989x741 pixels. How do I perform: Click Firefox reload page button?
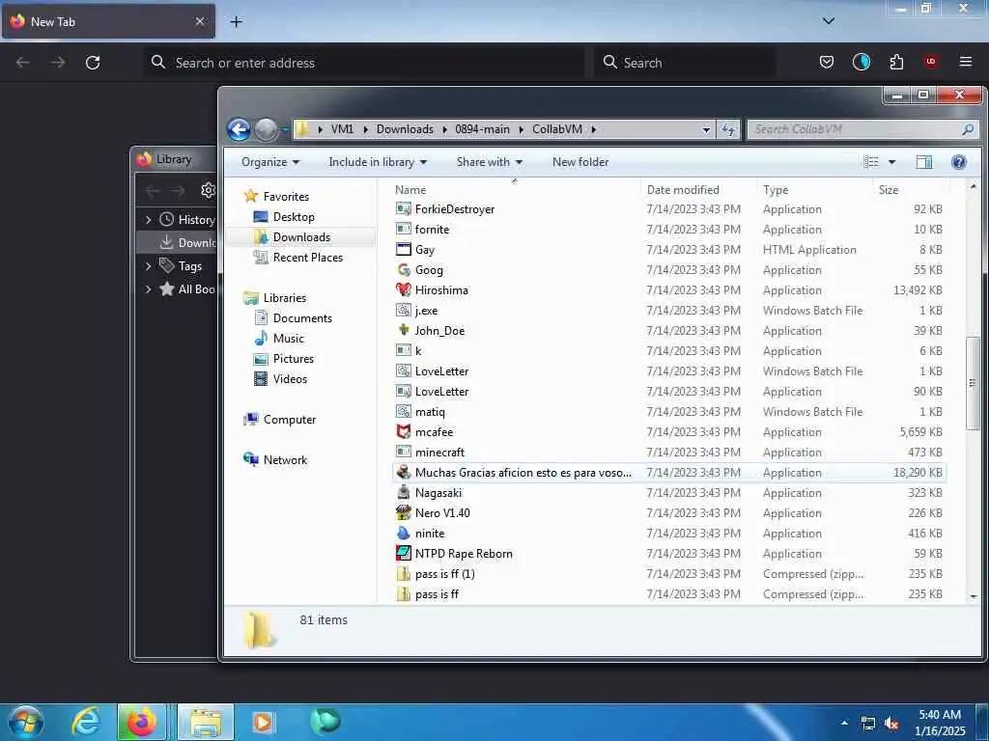click(x=93, y=63)
